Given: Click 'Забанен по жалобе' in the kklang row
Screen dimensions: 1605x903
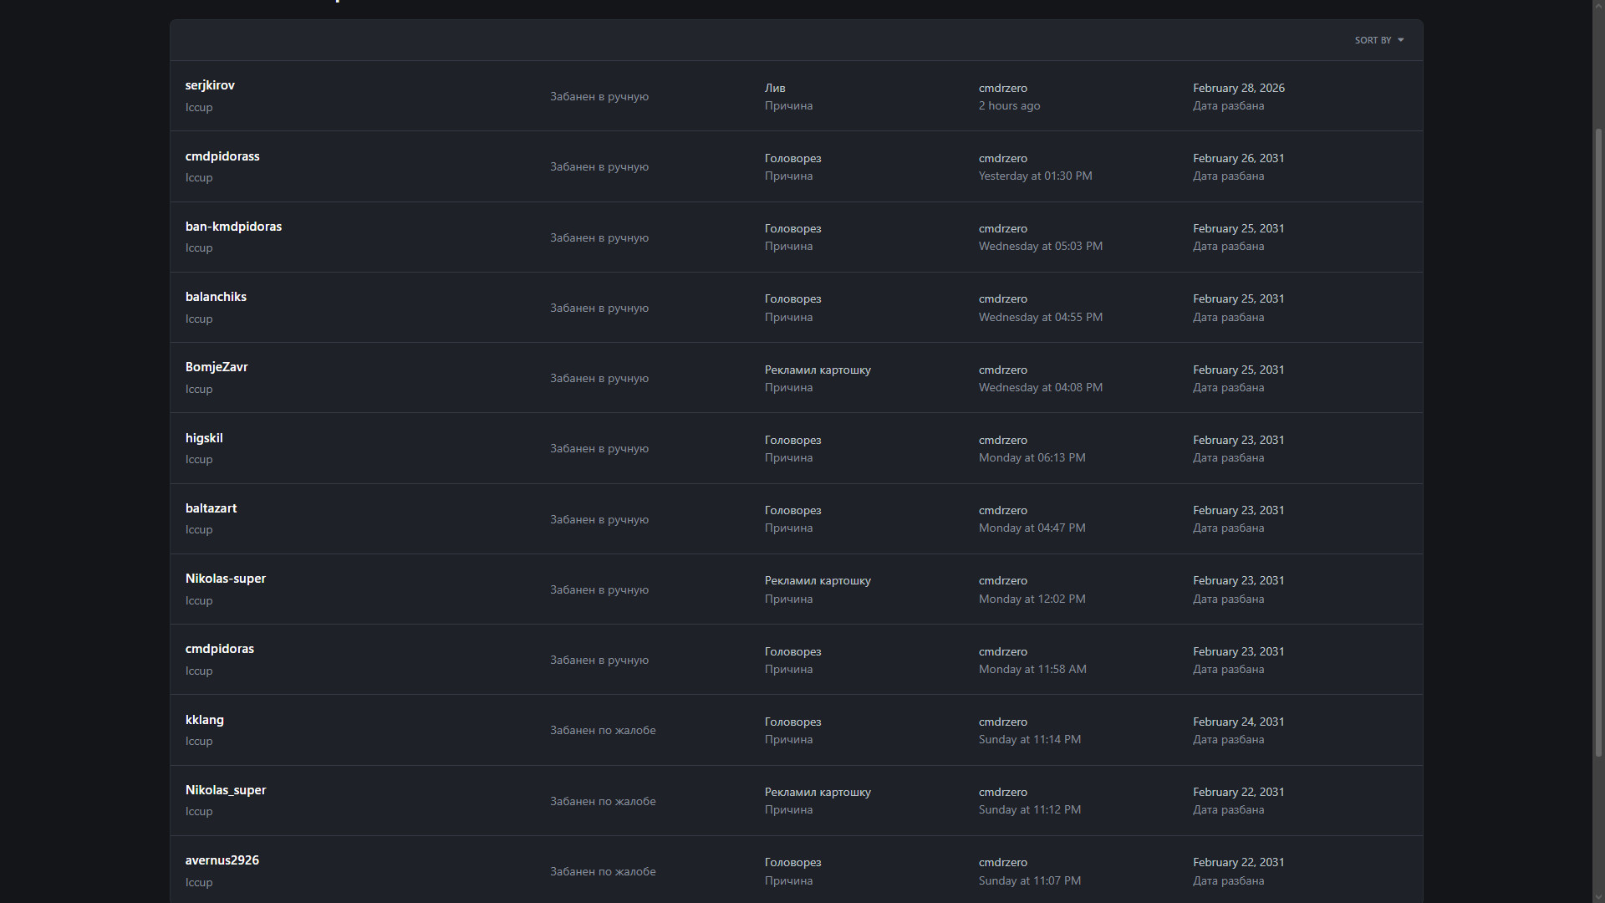Looking at the screenshot, I should (x=603, y=730).
